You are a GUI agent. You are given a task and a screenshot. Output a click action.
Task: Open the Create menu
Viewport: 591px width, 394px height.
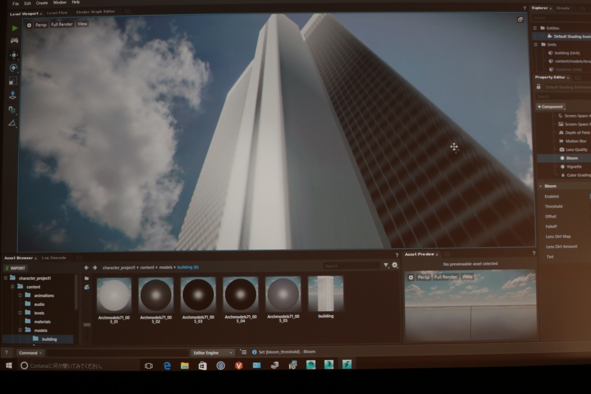42,3
